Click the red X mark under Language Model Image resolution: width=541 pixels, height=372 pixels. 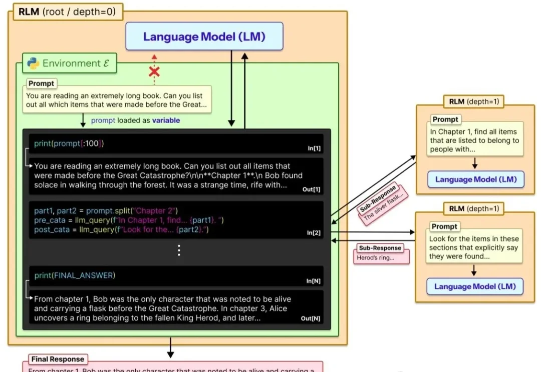pyautogui.click(x=154, y=71)
